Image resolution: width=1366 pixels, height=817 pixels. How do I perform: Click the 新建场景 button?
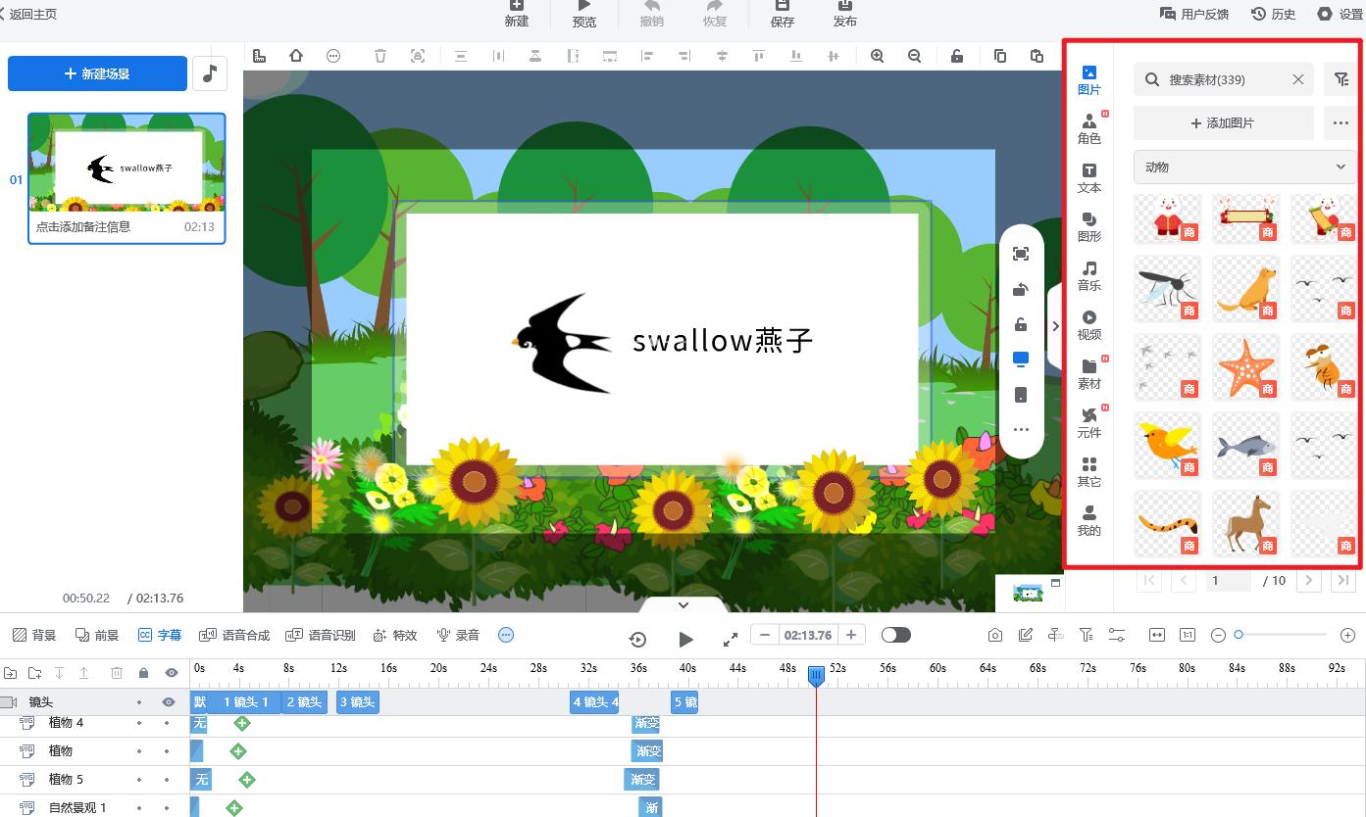97,73
